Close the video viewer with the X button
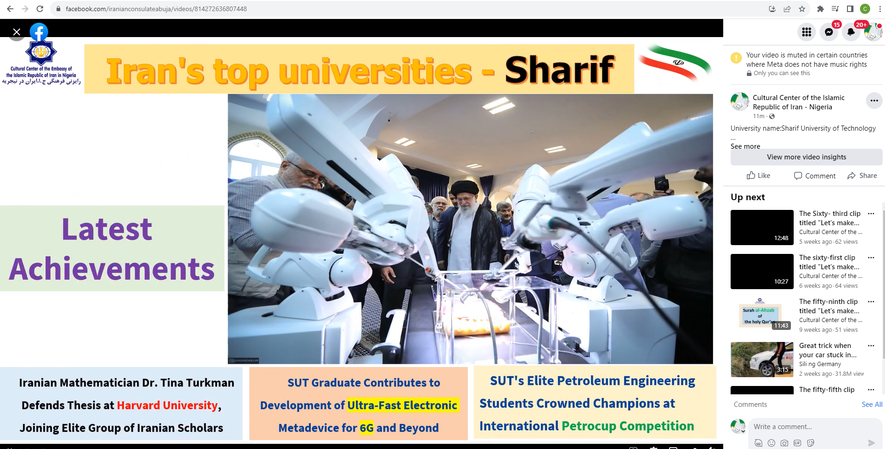 point(17,32)
